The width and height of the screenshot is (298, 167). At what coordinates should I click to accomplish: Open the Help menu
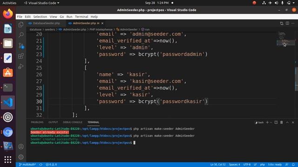pyautogui.click(x=94, y=17)
